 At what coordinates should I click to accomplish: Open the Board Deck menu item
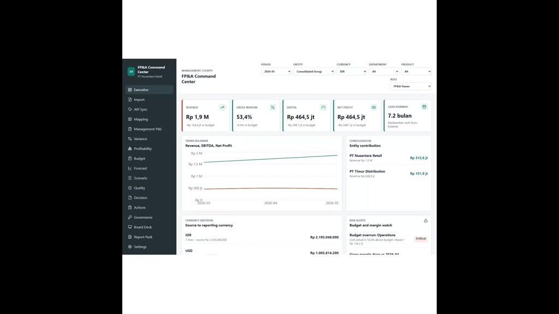click(x=150, y=227)
